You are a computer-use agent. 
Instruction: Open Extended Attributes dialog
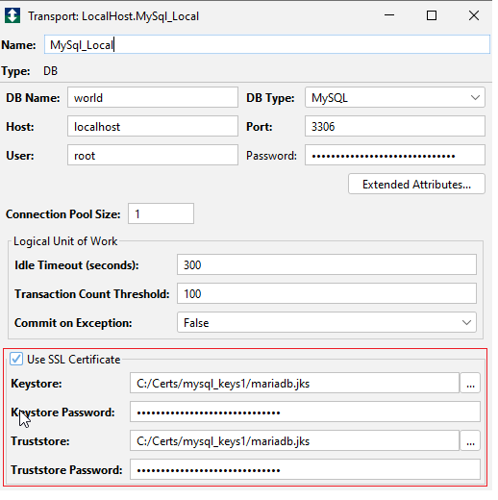point(416,184)
